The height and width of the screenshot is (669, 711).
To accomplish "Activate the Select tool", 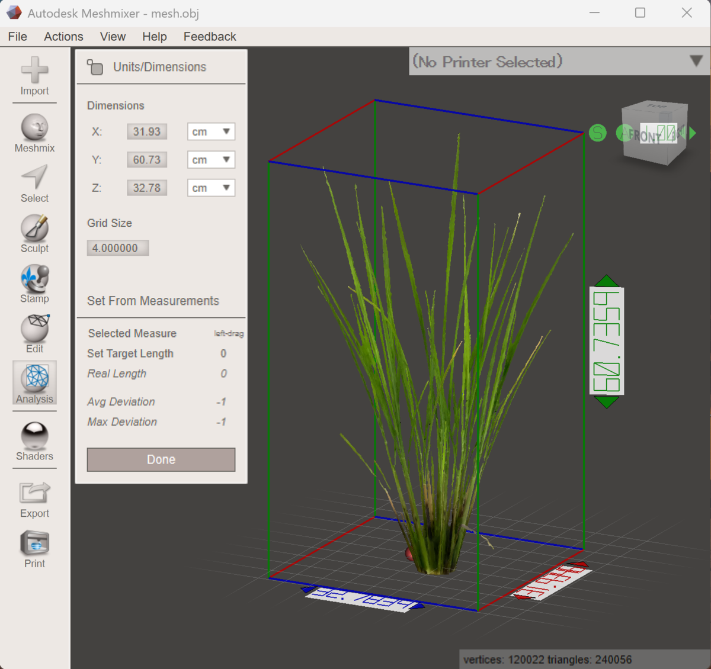I will coord(34,184).
